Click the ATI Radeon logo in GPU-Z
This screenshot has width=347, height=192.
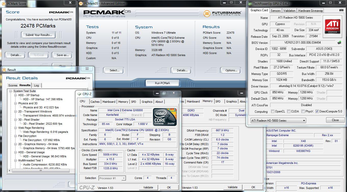point(332,27)
